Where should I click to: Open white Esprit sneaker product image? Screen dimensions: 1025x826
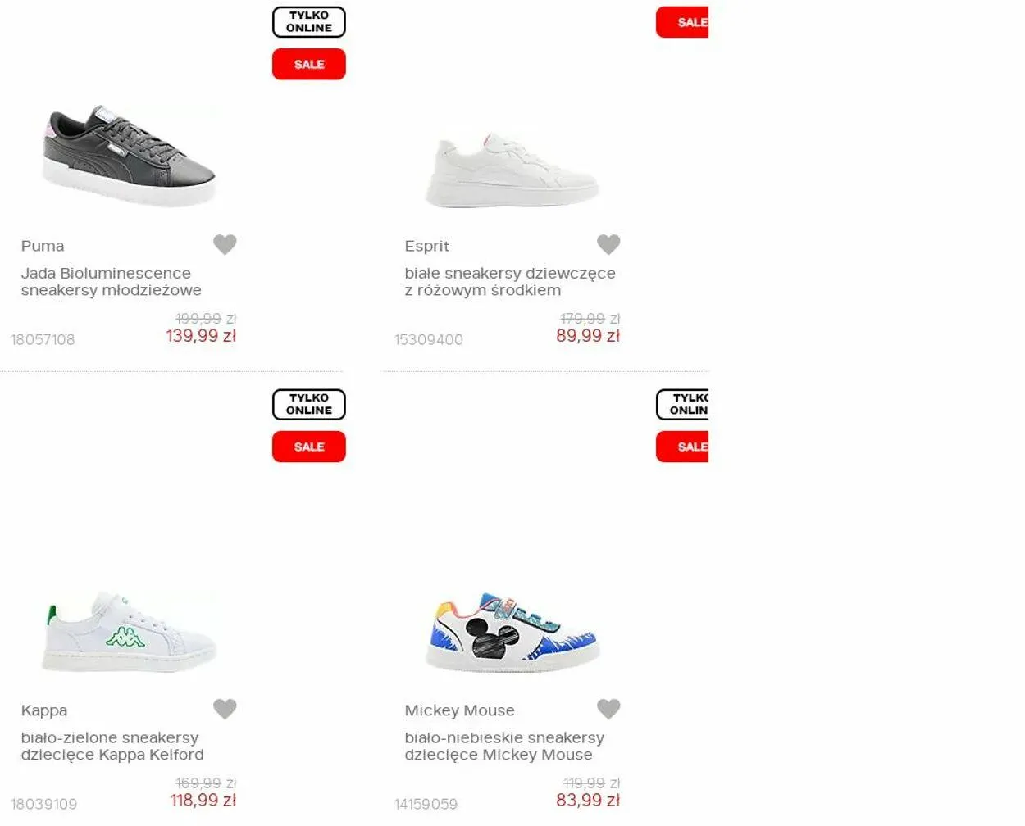(x=512, y=170)
